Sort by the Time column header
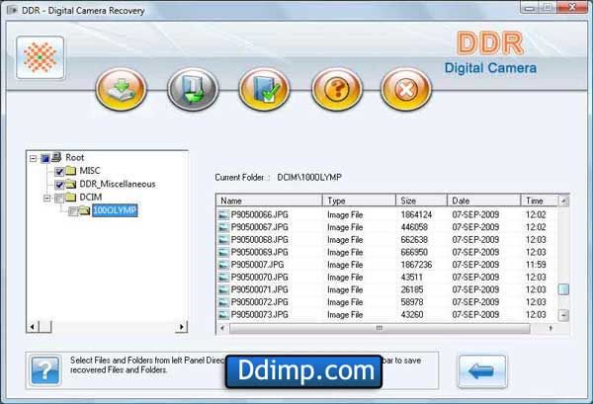The height and width of the screenshot is (404, 593). pyautogui.click(x=539, y=201)
